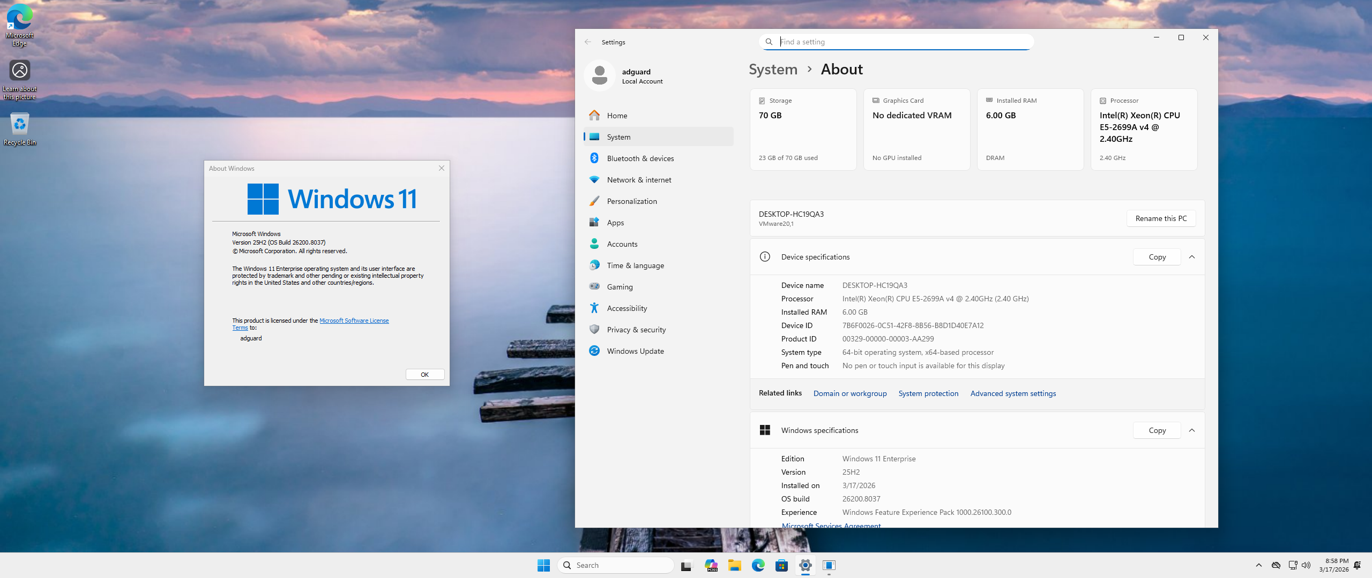Open the Windows Update settings page
This screenshot has height=578, width=1372.
[x=635, y=351]
